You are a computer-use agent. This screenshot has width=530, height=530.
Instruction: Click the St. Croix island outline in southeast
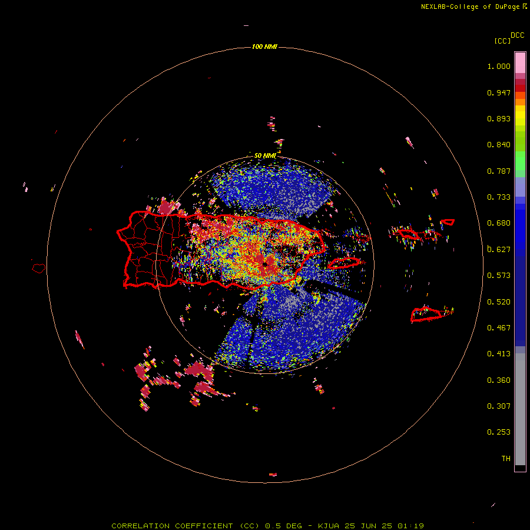(426, 314)
